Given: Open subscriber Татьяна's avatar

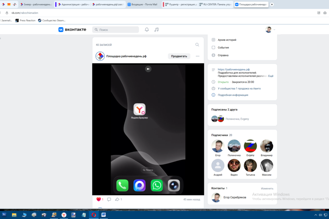Looking at the screenshot, I should coord(250,165).
